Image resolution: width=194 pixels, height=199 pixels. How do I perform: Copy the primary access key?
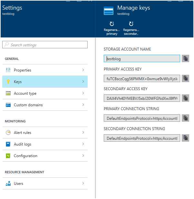pyautogui.click(x=185, y=78)
